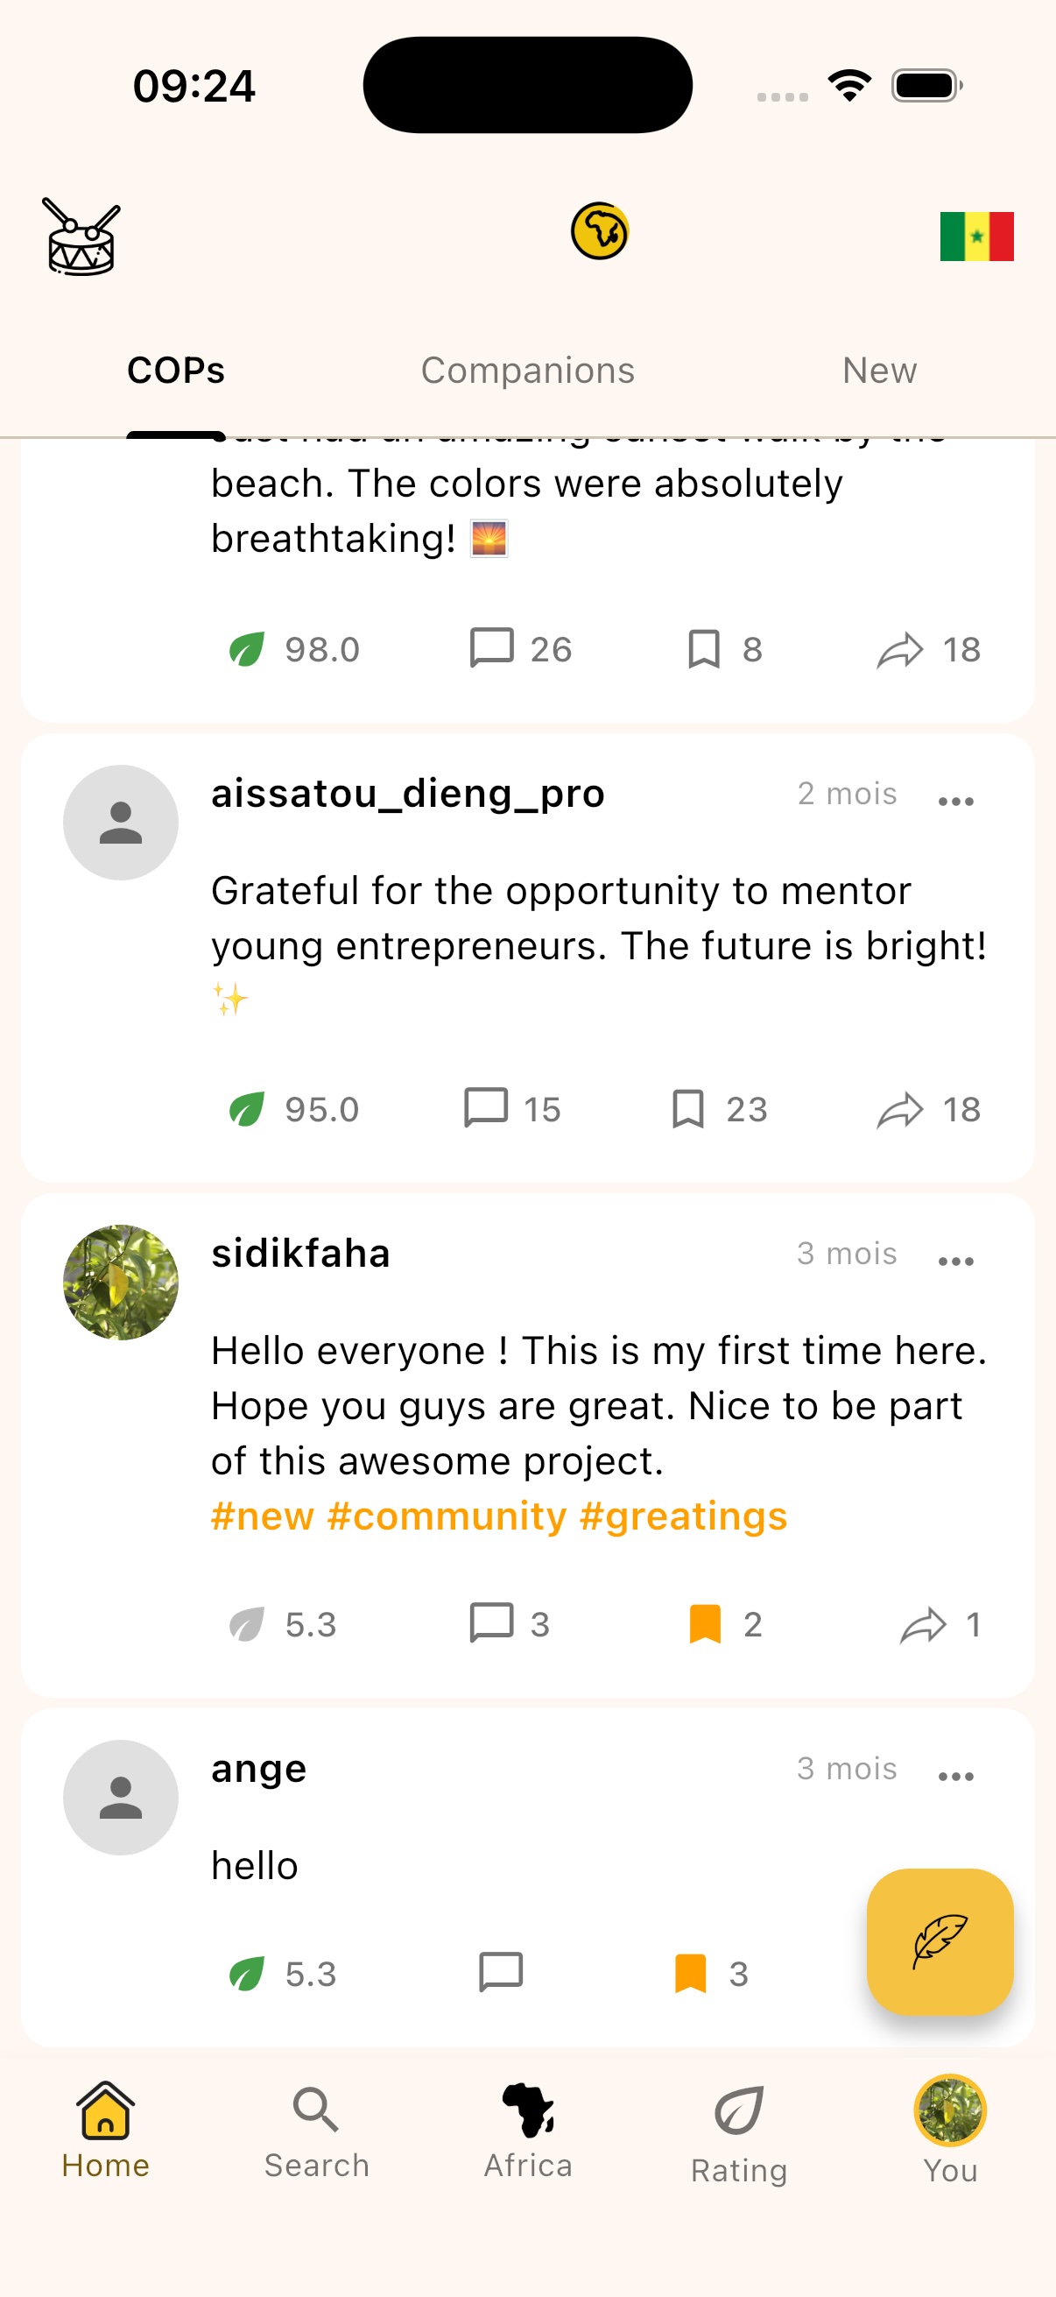
Task: Expand more options for ange's post
Action: [x=955, y=1776]
